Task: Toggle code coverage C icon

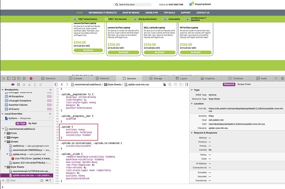Action: tap(181, 85)
